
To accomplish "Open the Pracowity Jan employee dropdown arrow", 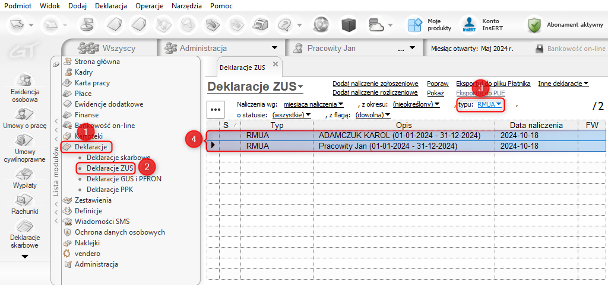I will click(x=412, y=49).
